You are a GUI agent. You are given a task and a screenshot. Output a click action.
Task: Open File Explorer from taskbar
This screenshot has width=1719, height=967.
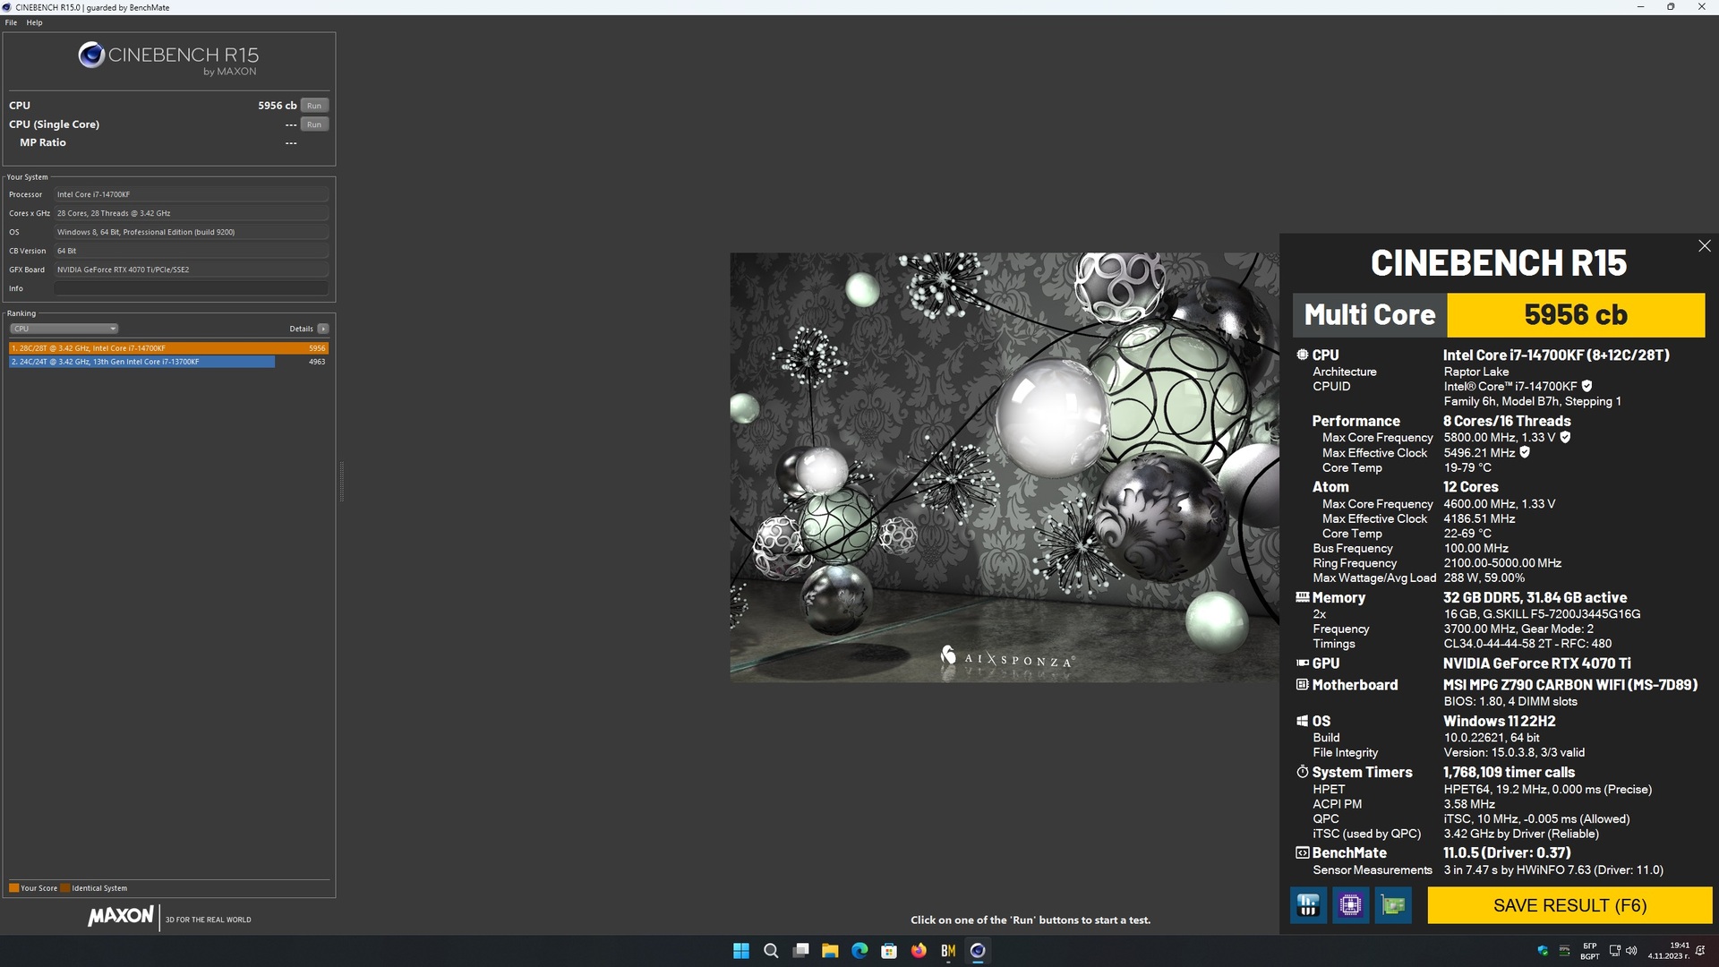coord(830,951)
